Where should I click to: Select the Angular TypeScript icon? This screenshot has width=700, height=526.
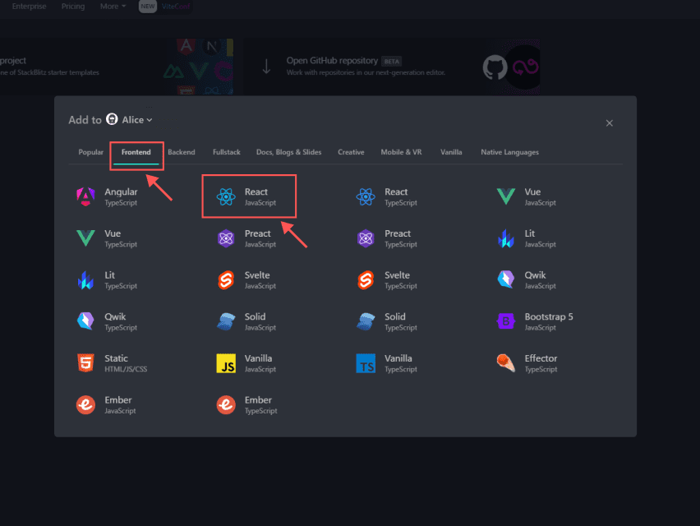click(85, 196)
